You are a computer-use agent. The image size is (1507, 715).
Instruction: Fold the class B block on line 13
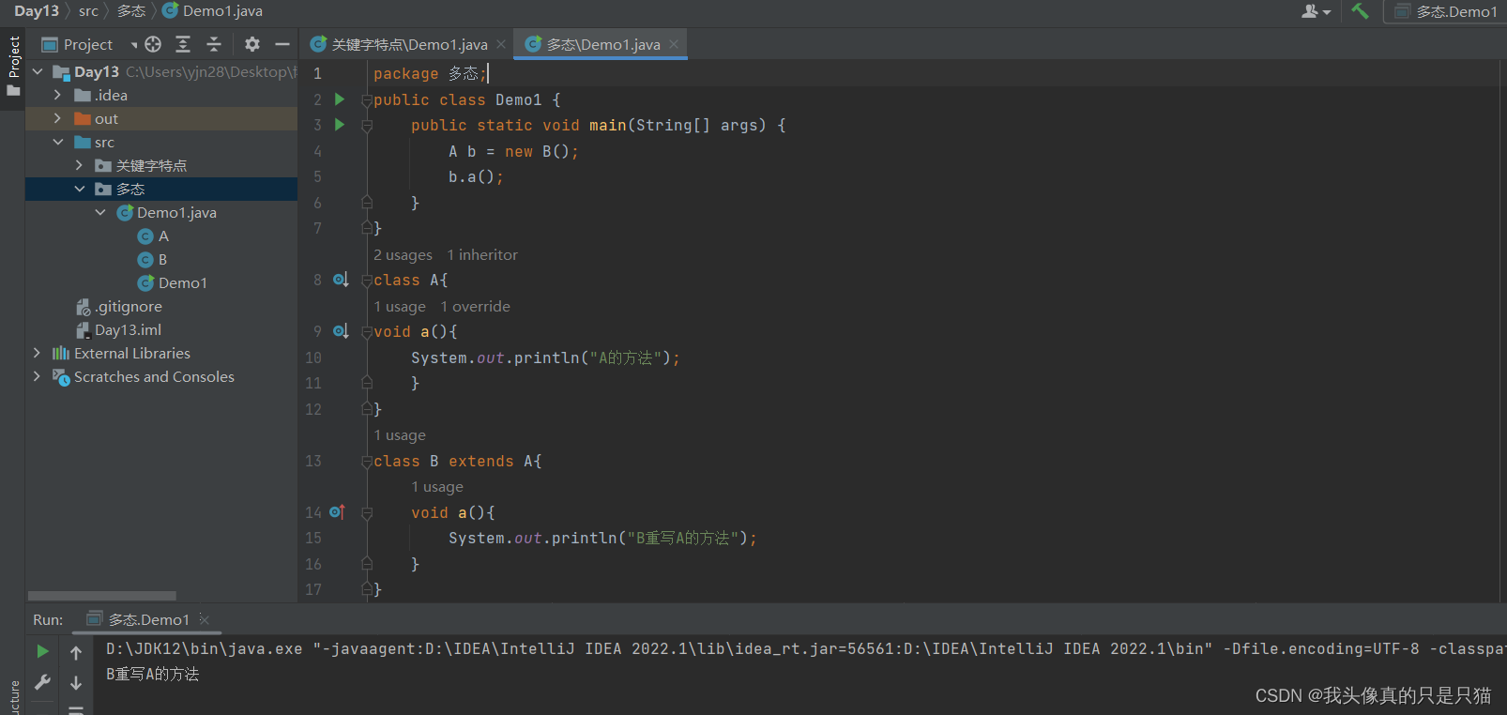[367, 462]
